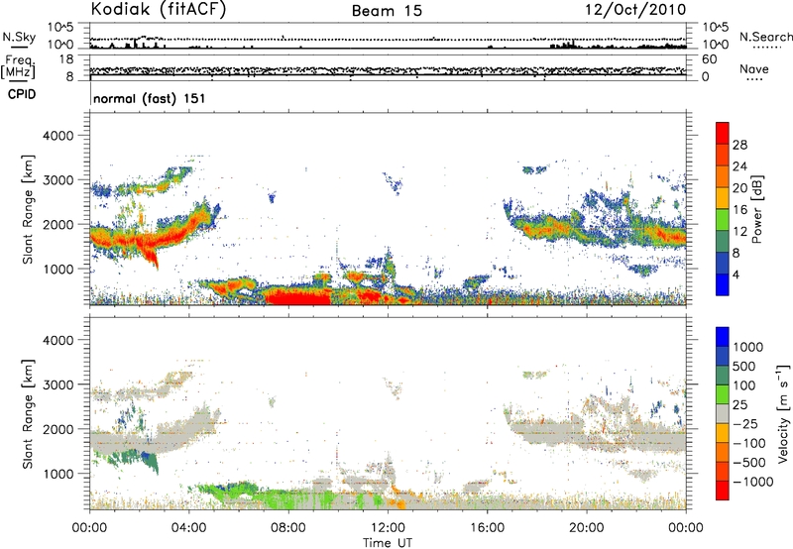This screenshot has width=793, height=549.
Task: Click the "Kodiak (fitACF)" radar title
Action: (x=159, y=9)
